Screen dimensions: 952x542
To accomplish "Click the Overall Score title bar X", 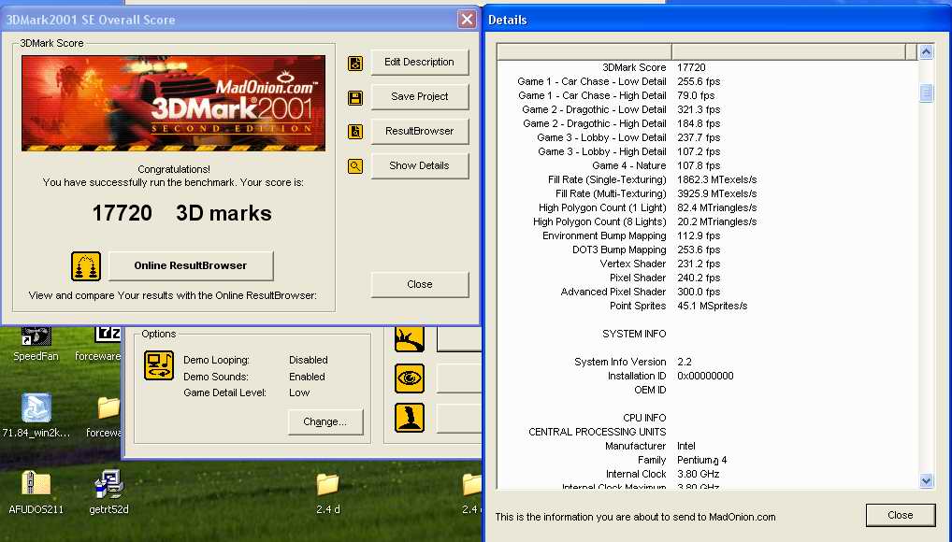I will click(467, 20).
